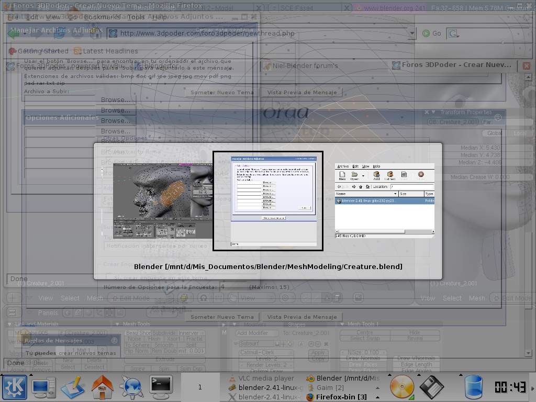Click OB: Creature_2.001 name field
This screenshot has width=536, height=402.
(x=453, y=122)
